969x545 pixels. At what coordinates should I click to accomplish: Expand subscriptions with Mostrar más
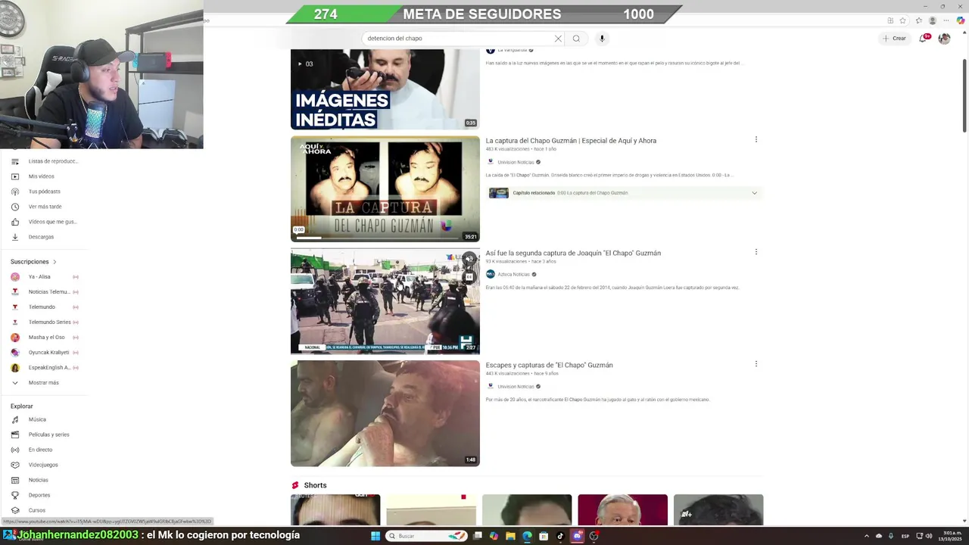[x=45, y=383]
